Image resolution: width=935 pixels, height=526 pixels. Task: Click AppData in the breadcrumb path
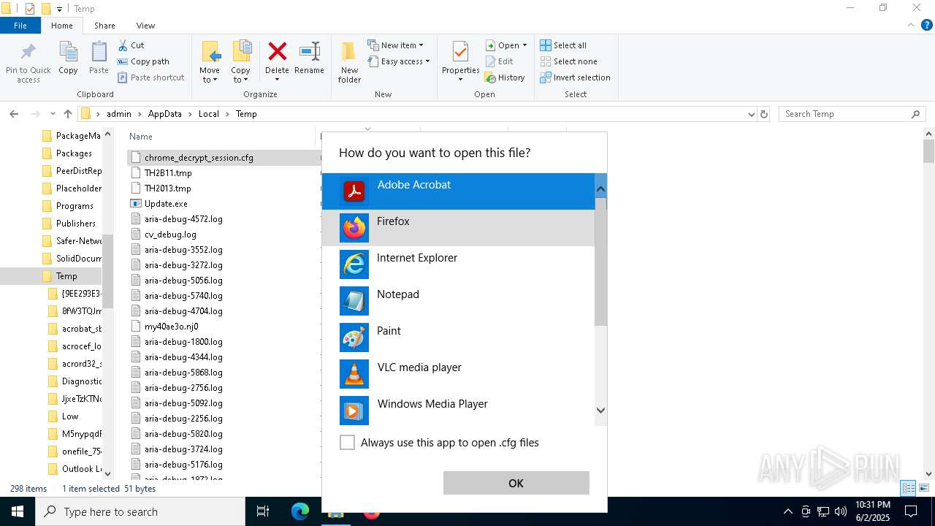[164, 114]
